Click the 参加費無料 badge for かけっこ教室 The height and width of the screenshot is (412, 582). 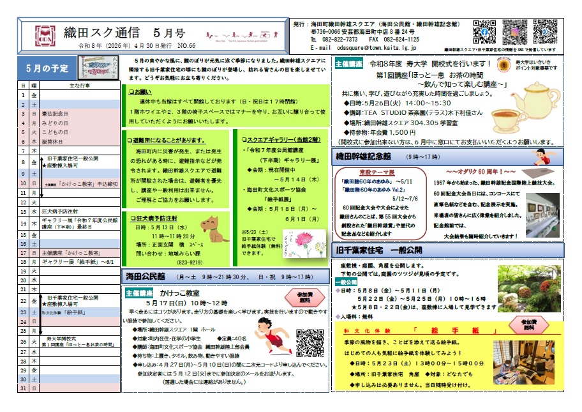(x=305, y=297)
